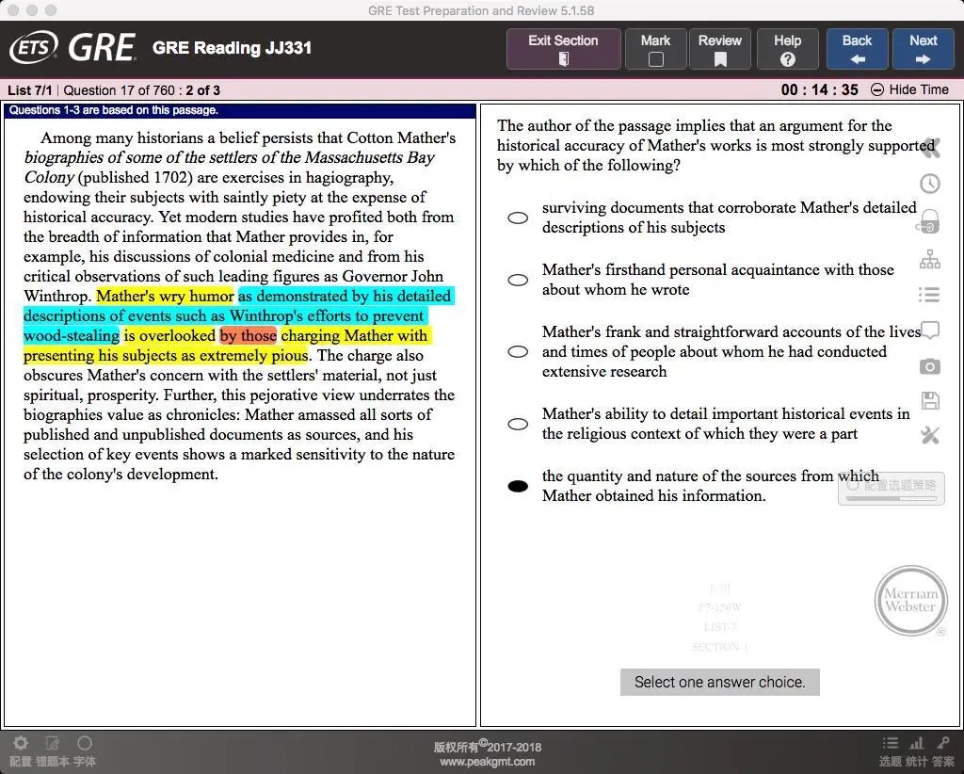Open 配置 settings gear in the bottom bar
The height and width of the screenshot is (774, 964).
click(21, 751)
